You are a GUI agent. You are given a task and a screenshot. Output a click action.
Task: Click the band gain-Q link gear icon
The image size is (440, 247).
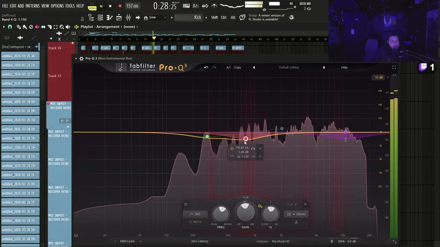click(x=260, y=206)
